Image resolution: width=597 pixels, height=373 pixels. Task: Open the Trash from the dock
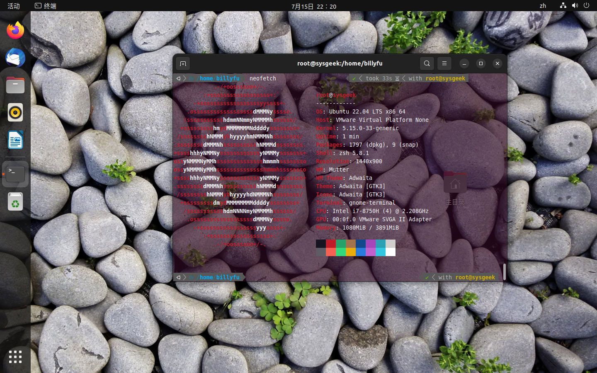pyautogui.click(x=15, y=202)
